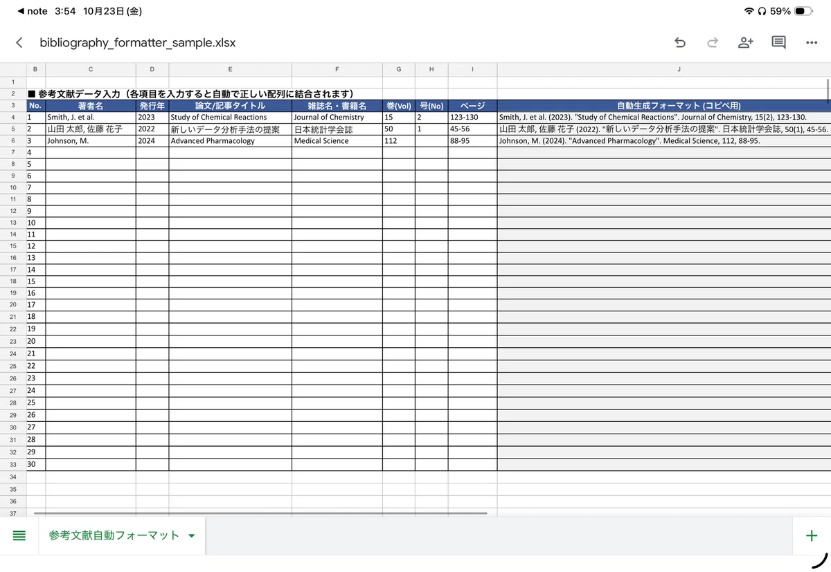Screen dimensions: 831x572
Task: Select journal cell Medical Science
Action: coord(337,140)
